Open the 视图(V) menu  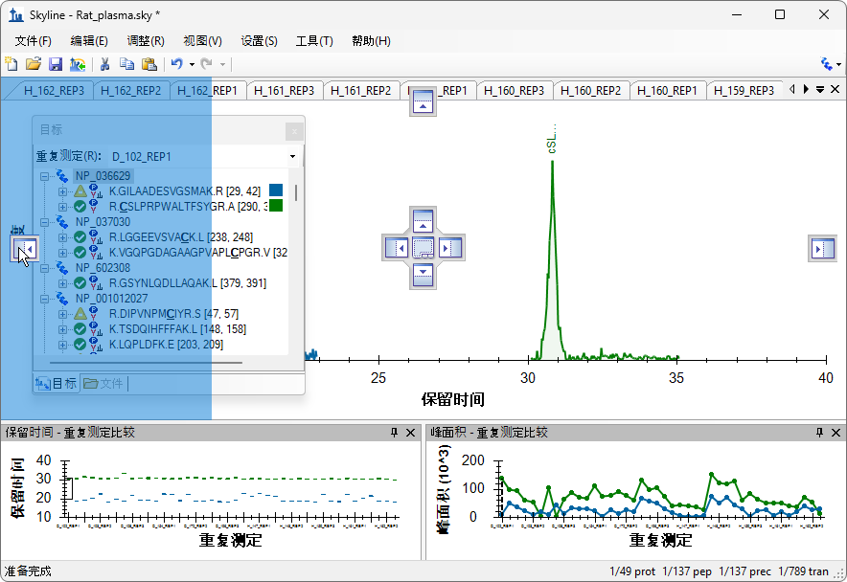tap(202, 41)
